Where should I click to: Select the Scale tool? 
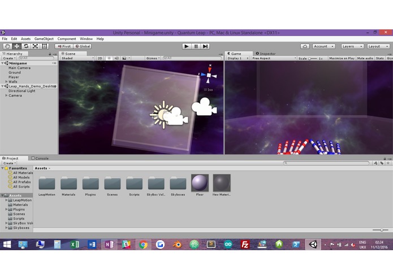coord(35,46)
